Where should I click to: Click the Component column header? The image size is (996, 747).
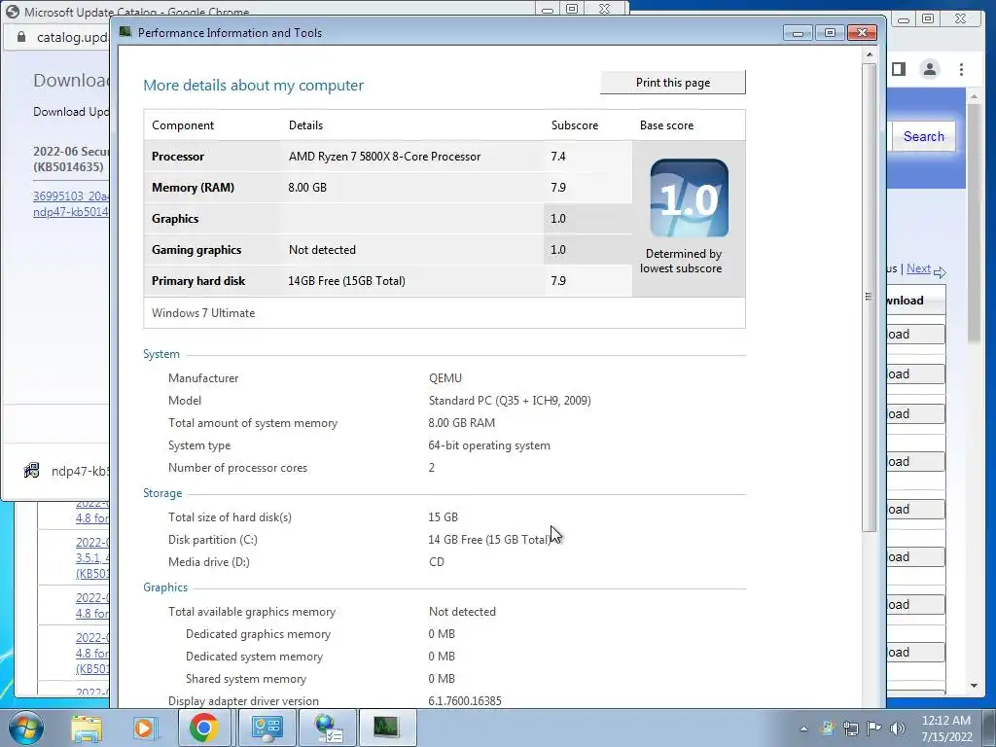pos(183,125)
